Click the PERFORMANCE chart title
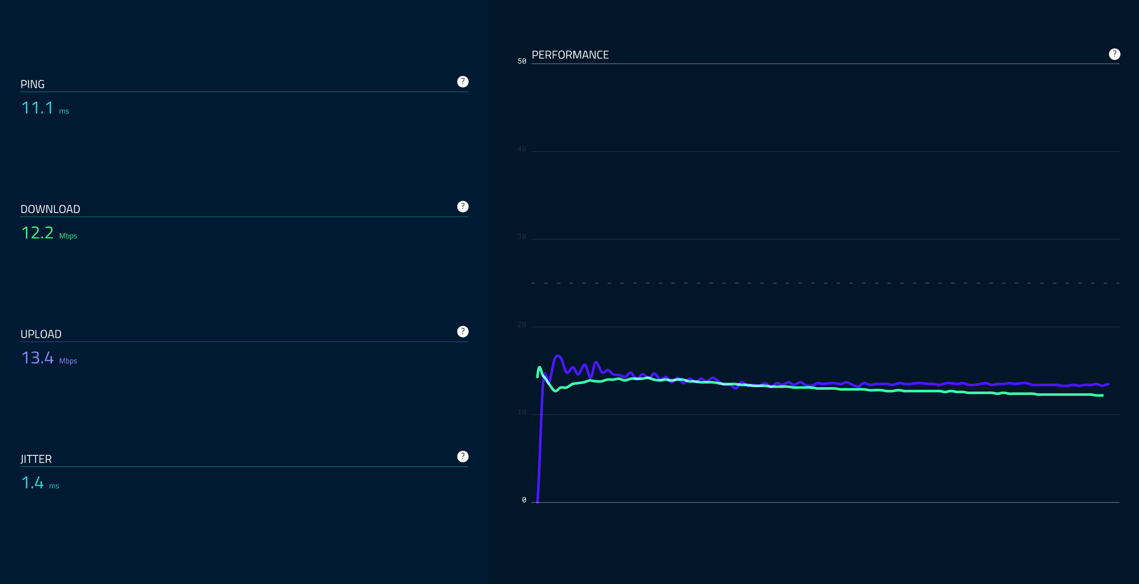The image size is (1139, 584). tap(570, 55)
